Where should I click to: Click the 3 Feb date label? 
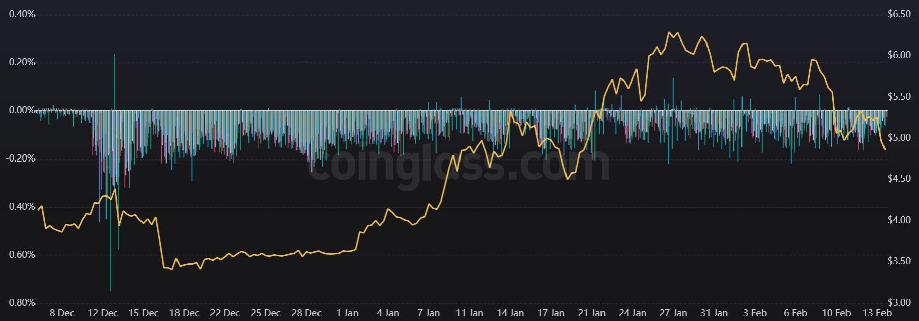tap(755, 313)
